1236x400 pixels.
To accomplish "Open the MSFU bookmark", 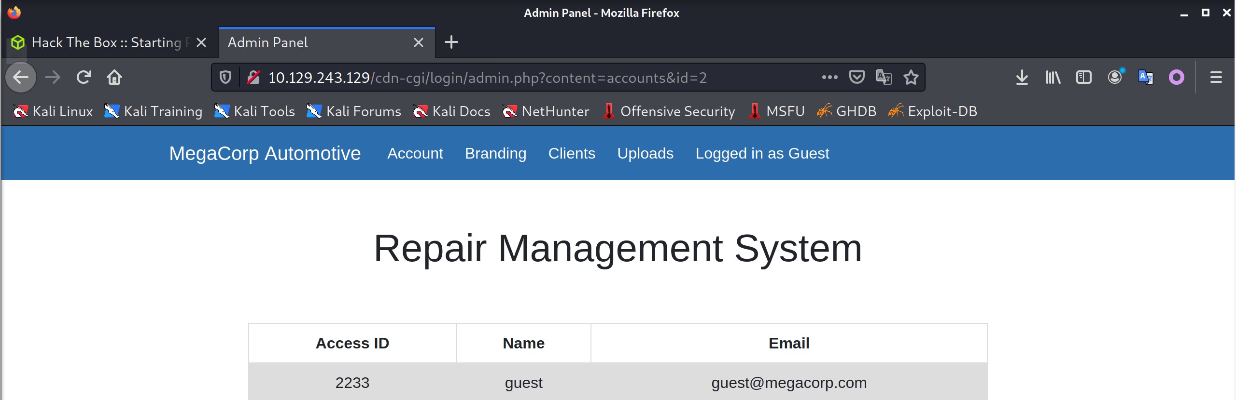I will 776,111.
